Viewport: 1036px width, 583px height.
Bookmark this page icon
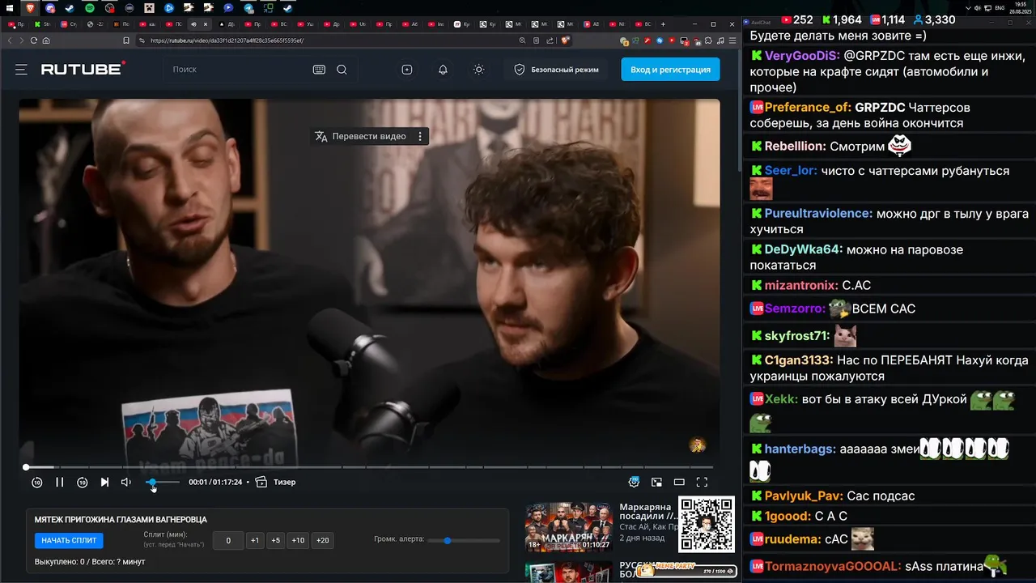pyautogui.click(x=126, y=40)
